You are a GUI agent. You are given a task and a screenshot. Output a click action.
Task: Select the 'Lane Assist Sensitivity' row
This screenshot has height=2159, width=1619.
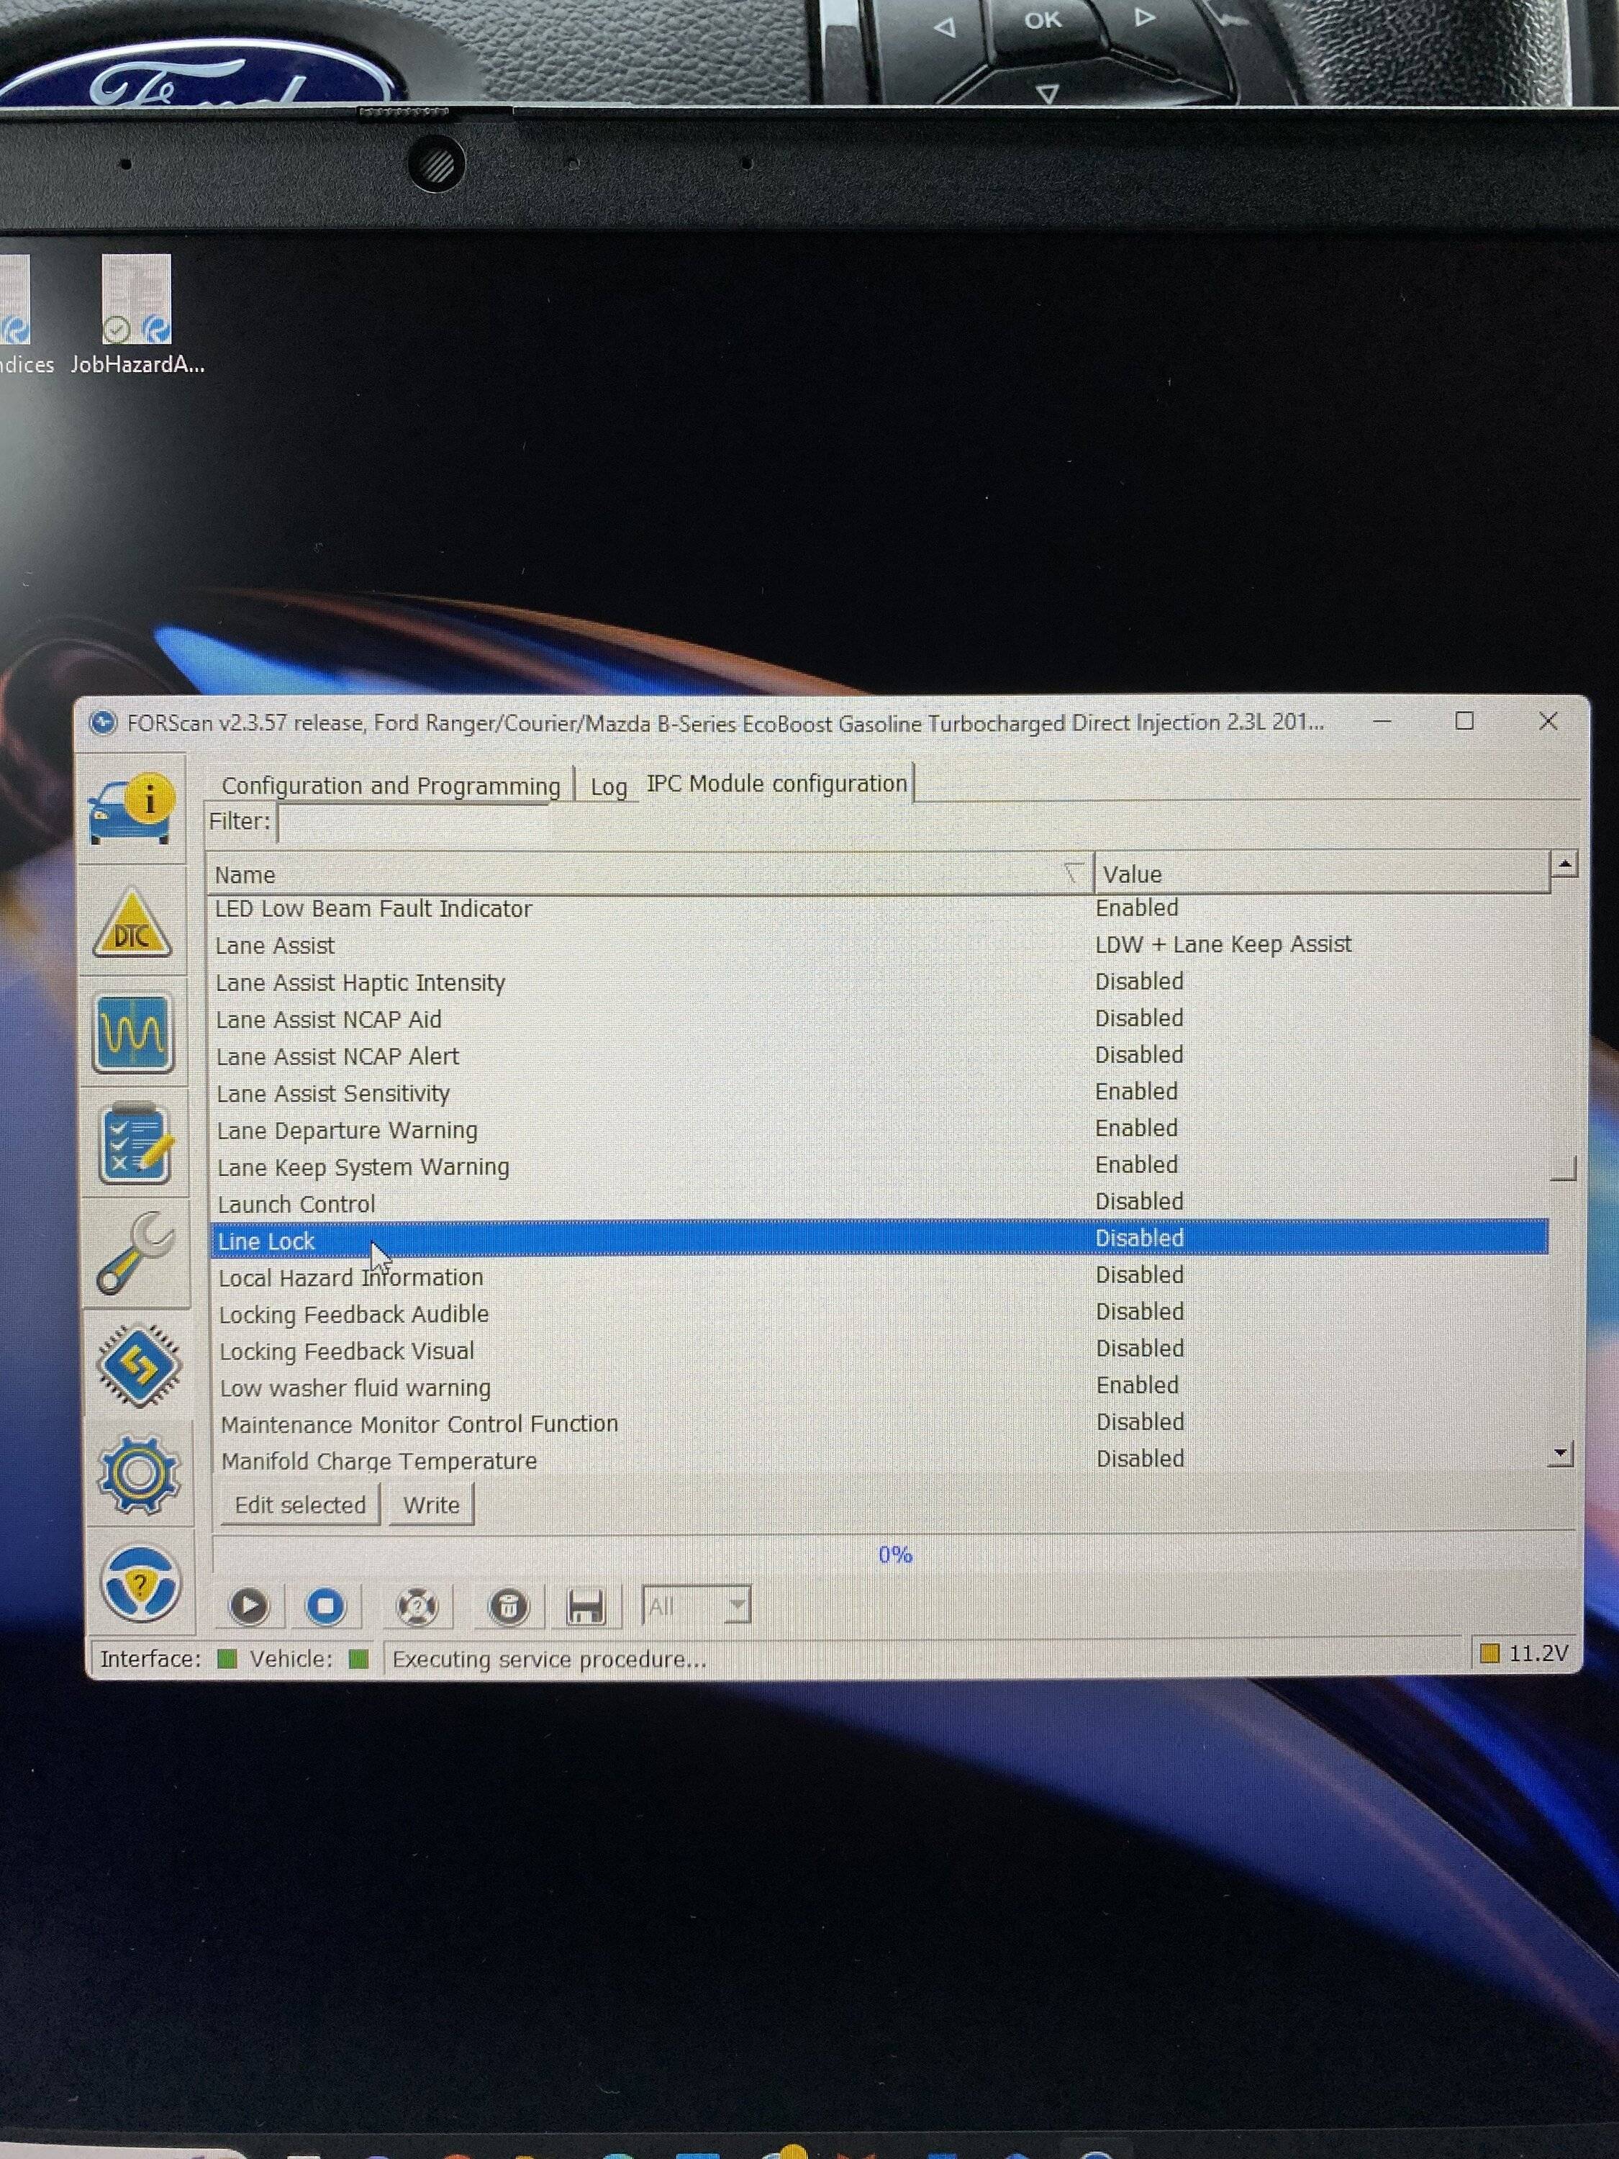[x=879, y=1092]
